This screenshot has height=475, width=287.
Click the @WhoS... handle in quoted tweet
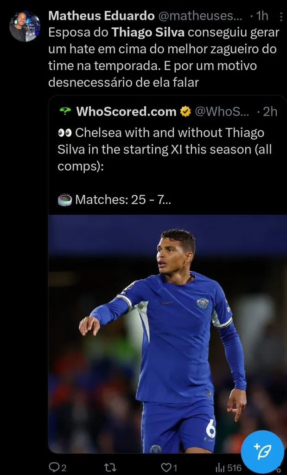222,112
